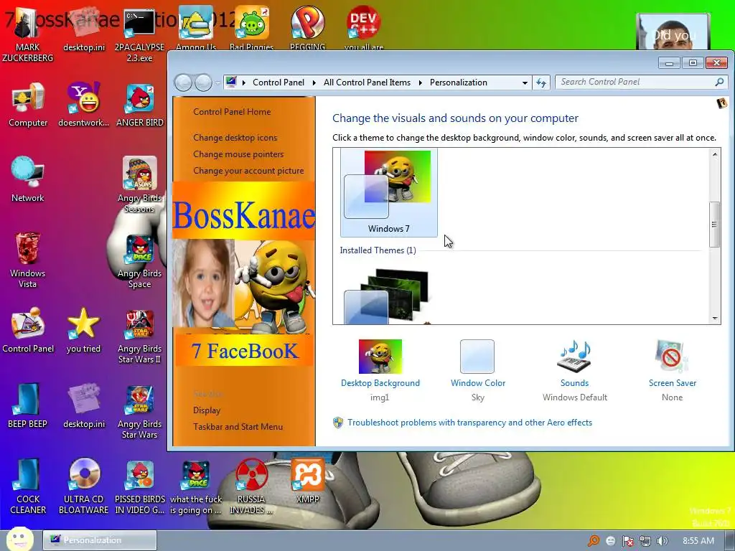This screenshot has width=735, height=551.
Task: Click the Personalization breadcrumb segment
Action: point(459,82)
